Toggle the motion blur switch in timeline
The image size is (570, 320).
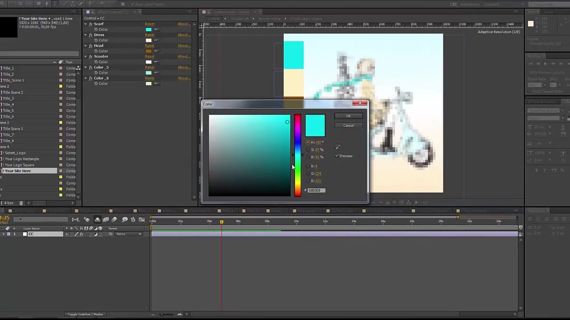pyautogui.click(x=114, y=220)
